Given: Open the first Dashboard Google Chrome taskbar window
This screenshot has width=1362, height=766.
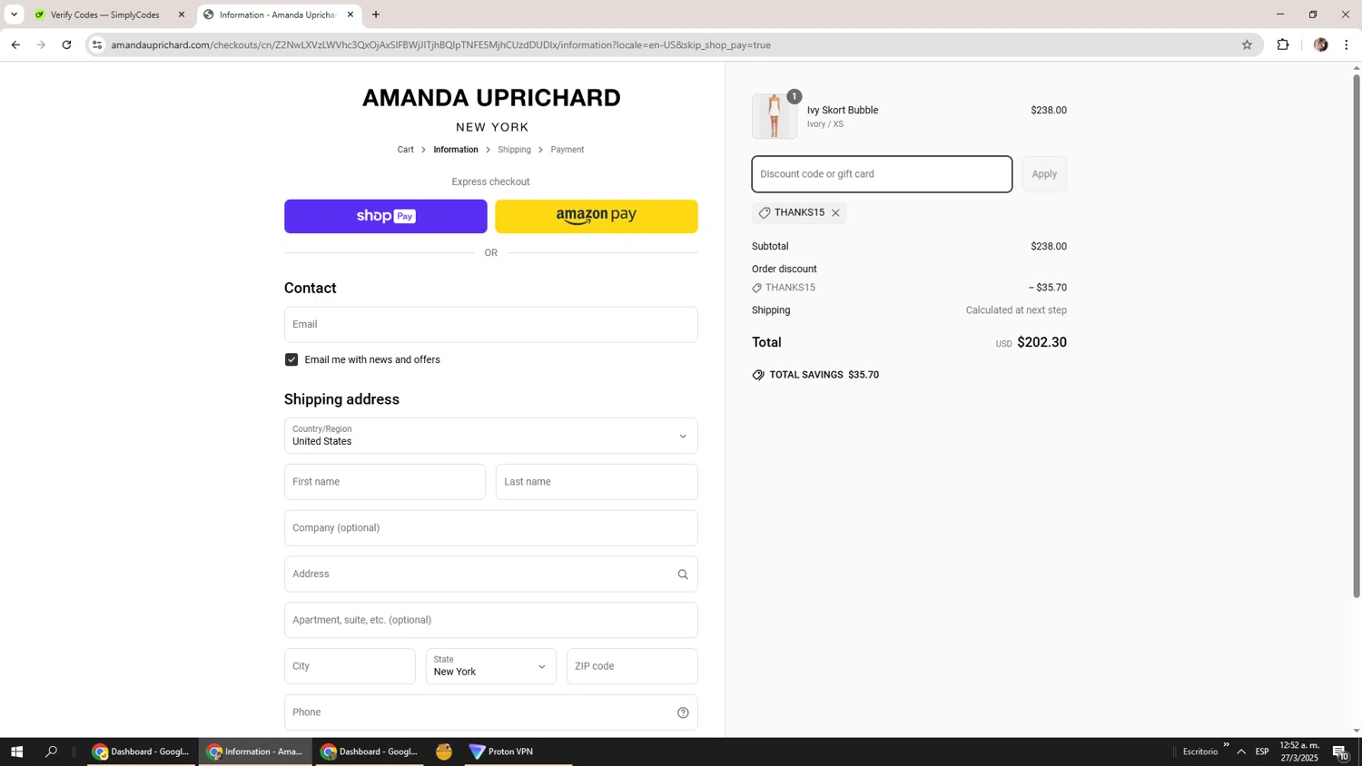Looking at the screenshot, I should pyautogui.click(x=141, y=751).
